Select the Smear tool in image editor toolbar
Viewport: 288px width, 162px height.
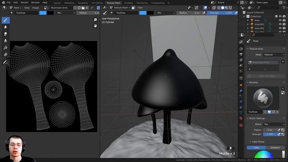(x=5, y=34)
